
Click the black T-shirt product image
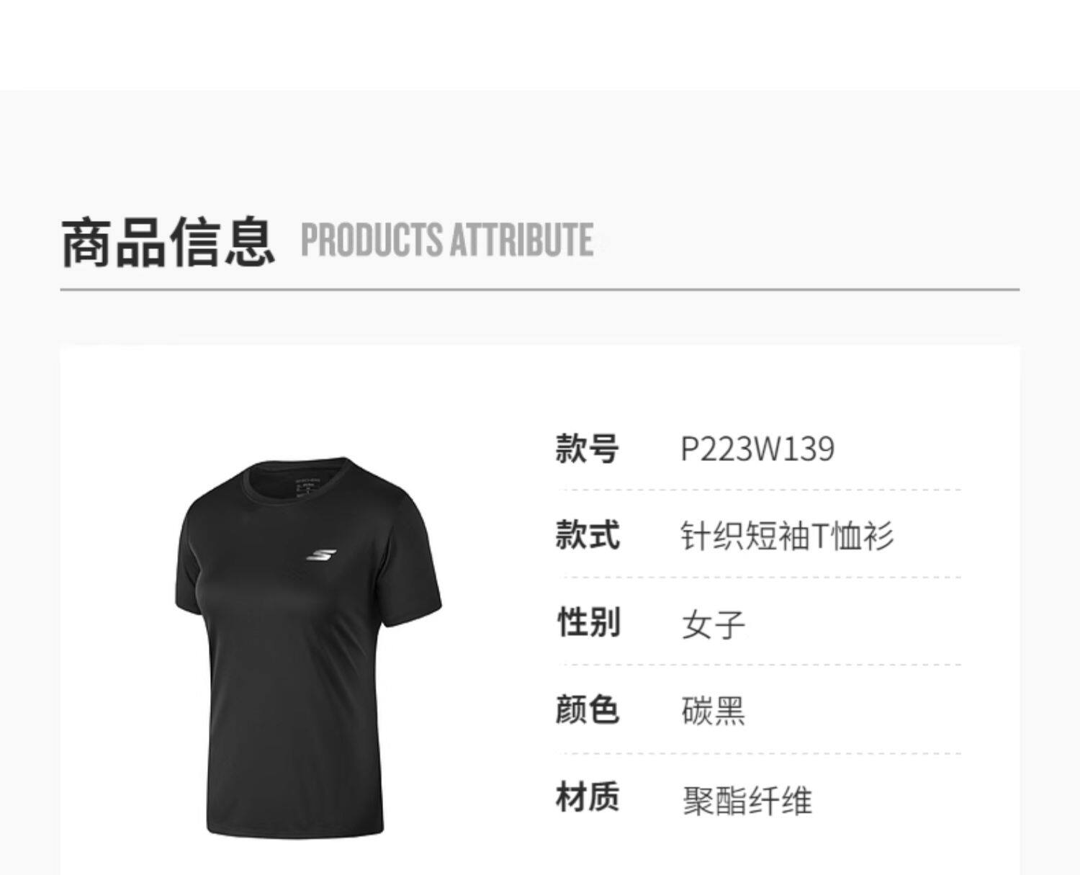coord(307,647)
